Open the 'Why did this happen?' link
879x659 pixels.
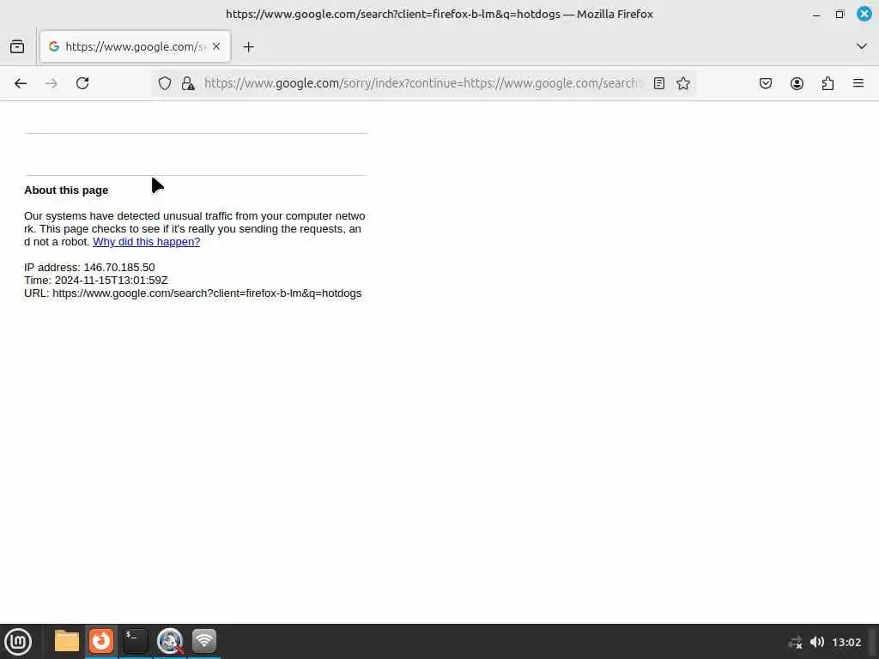click(146, 241)
